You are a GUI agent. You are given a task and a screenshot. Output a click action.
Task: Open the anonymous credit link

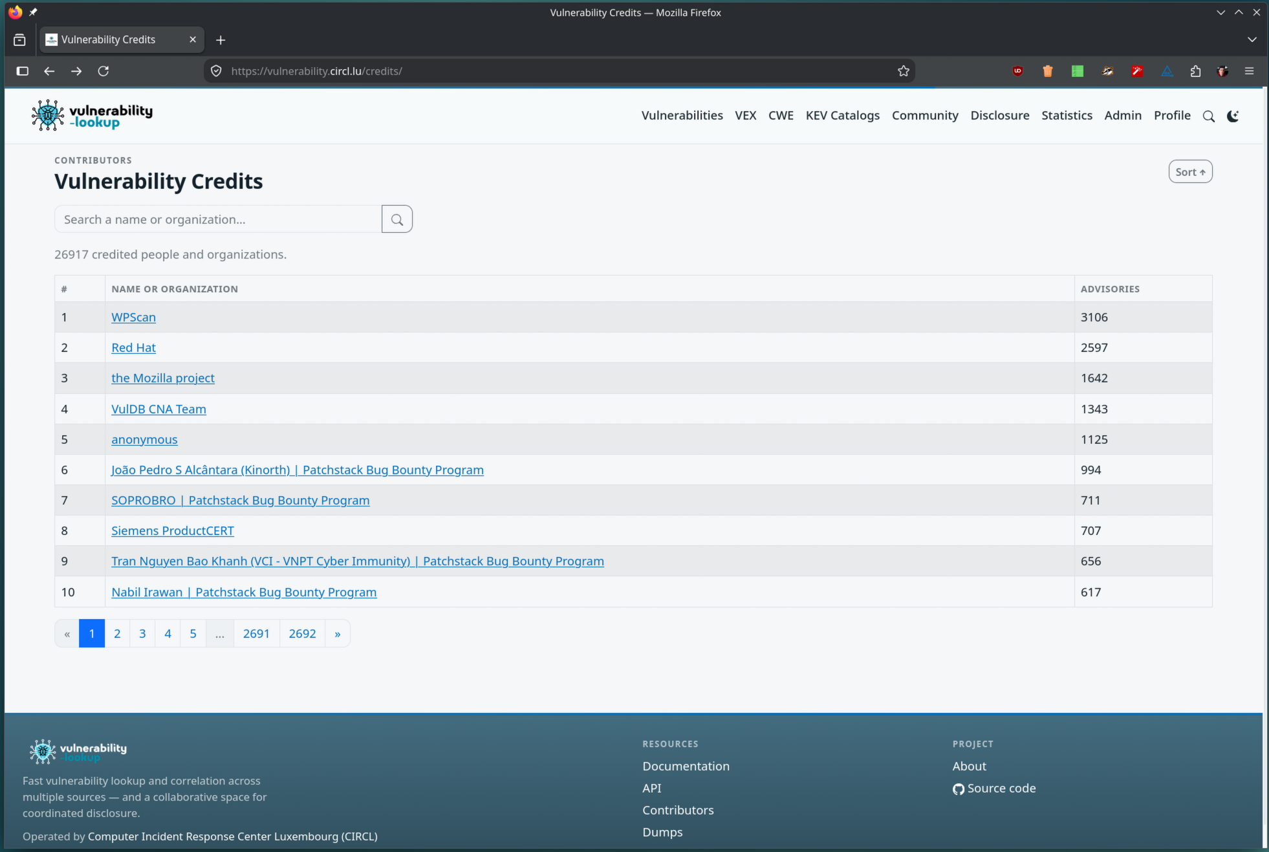pos(144,439)
